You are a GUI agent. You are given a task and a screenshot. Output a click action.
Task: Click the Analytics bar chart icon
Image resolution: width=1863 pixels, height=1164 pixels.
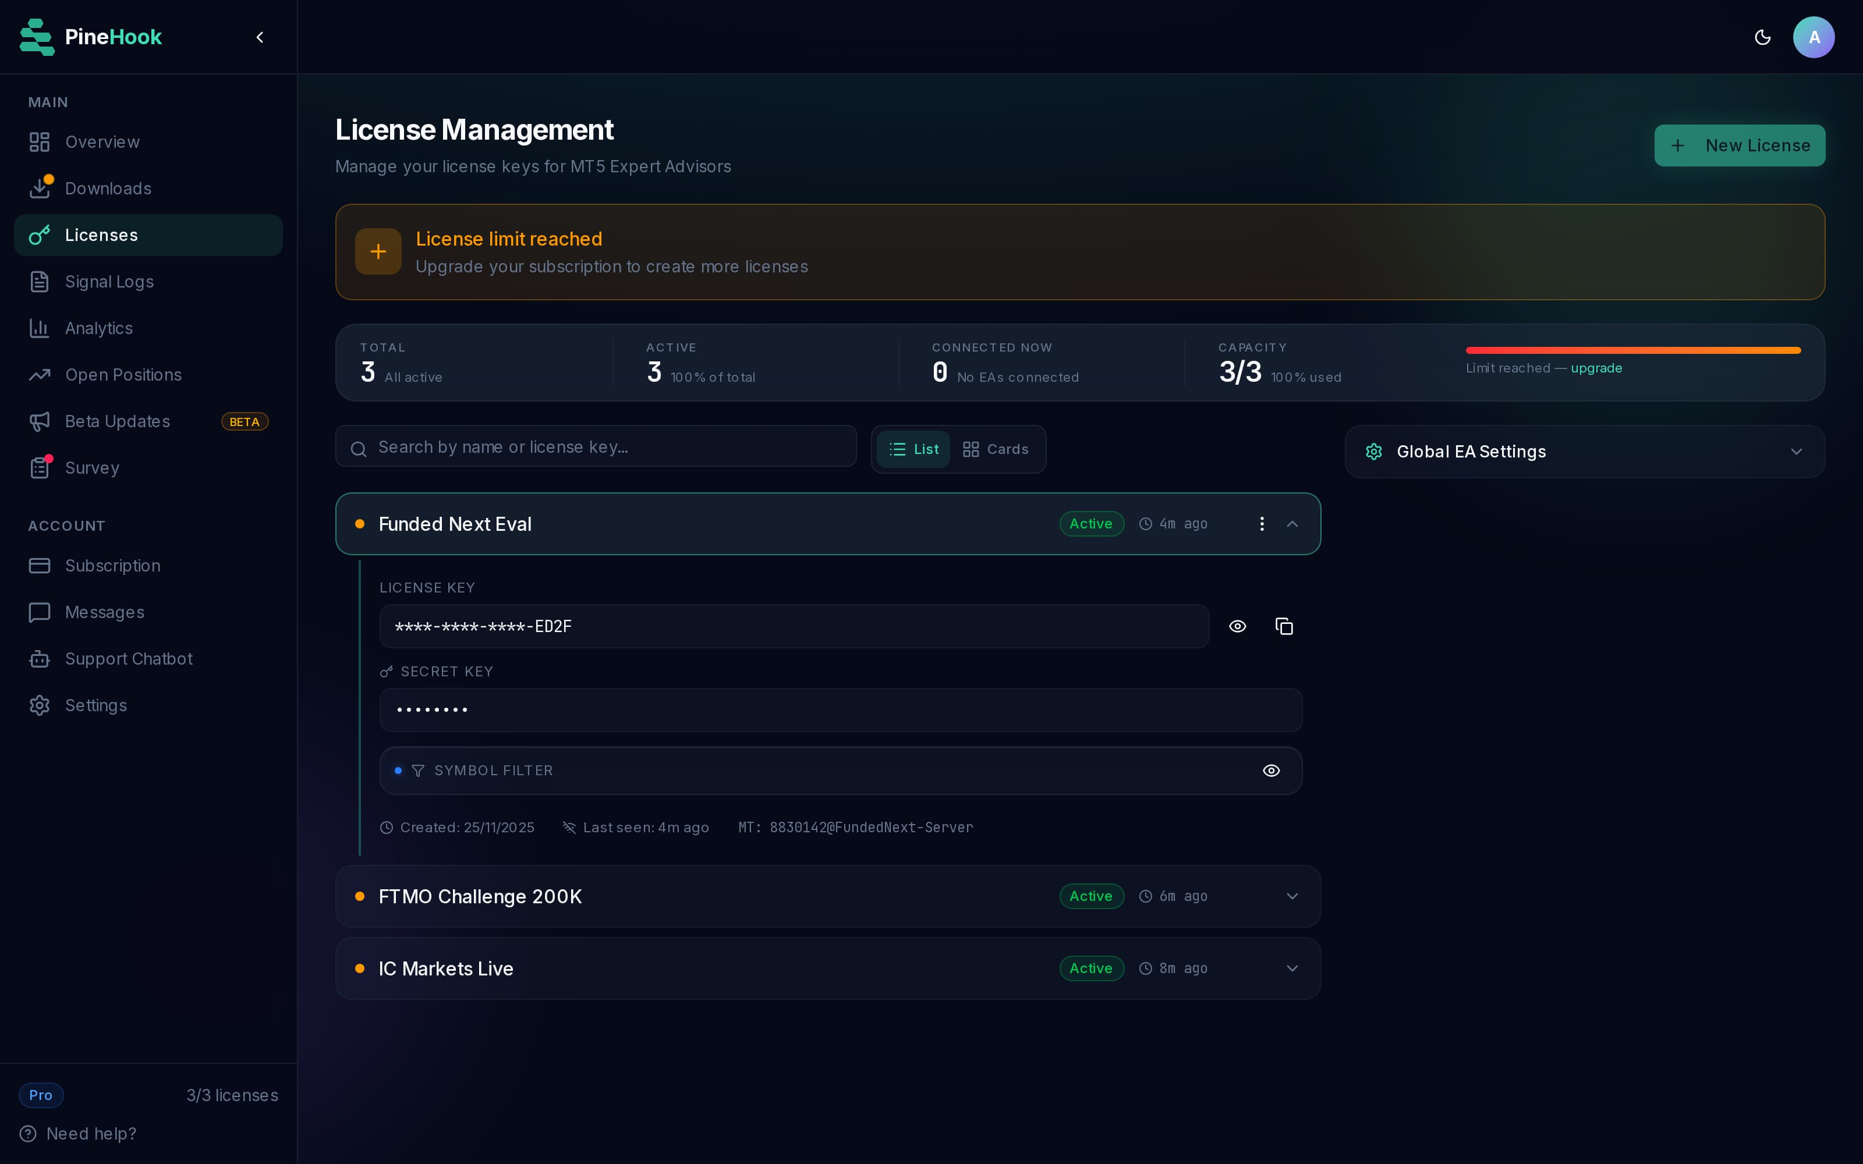click(39, 329)
